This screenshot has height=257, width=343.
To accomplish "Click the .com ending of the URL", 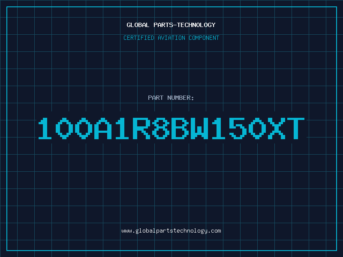I will (214, 231).
